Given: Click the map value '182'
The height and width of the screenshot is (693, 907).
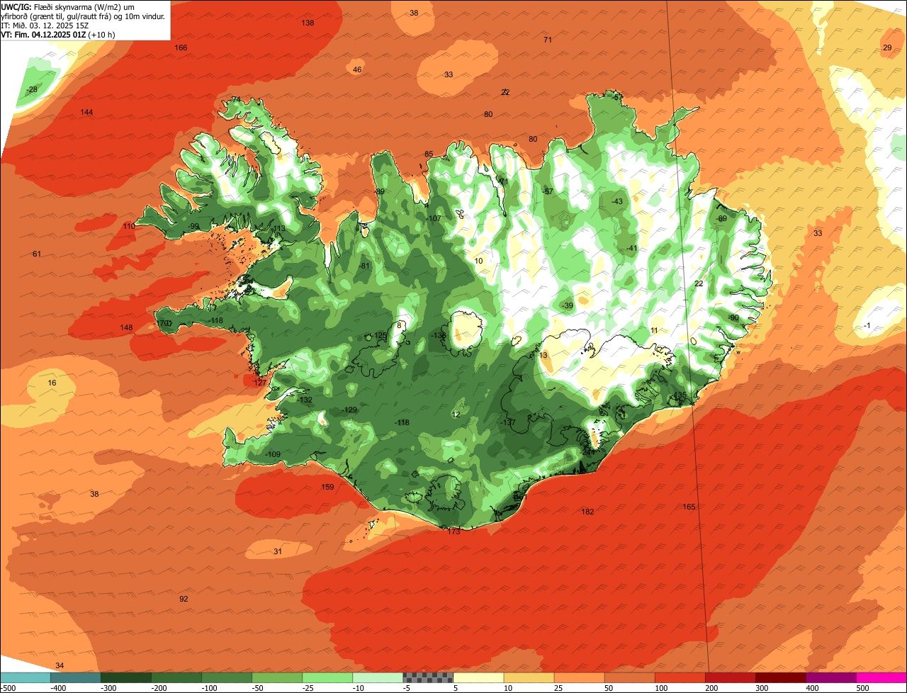Looking at the screenshot, I should point(587,512).
